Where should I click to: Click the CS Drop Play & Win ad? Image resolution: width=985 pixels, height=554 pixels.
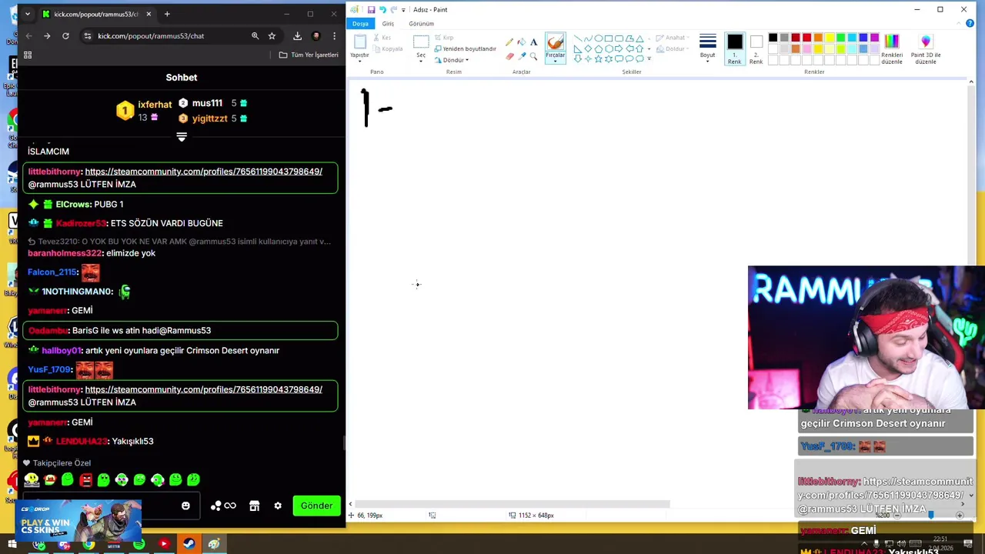[x=78, y=522]
